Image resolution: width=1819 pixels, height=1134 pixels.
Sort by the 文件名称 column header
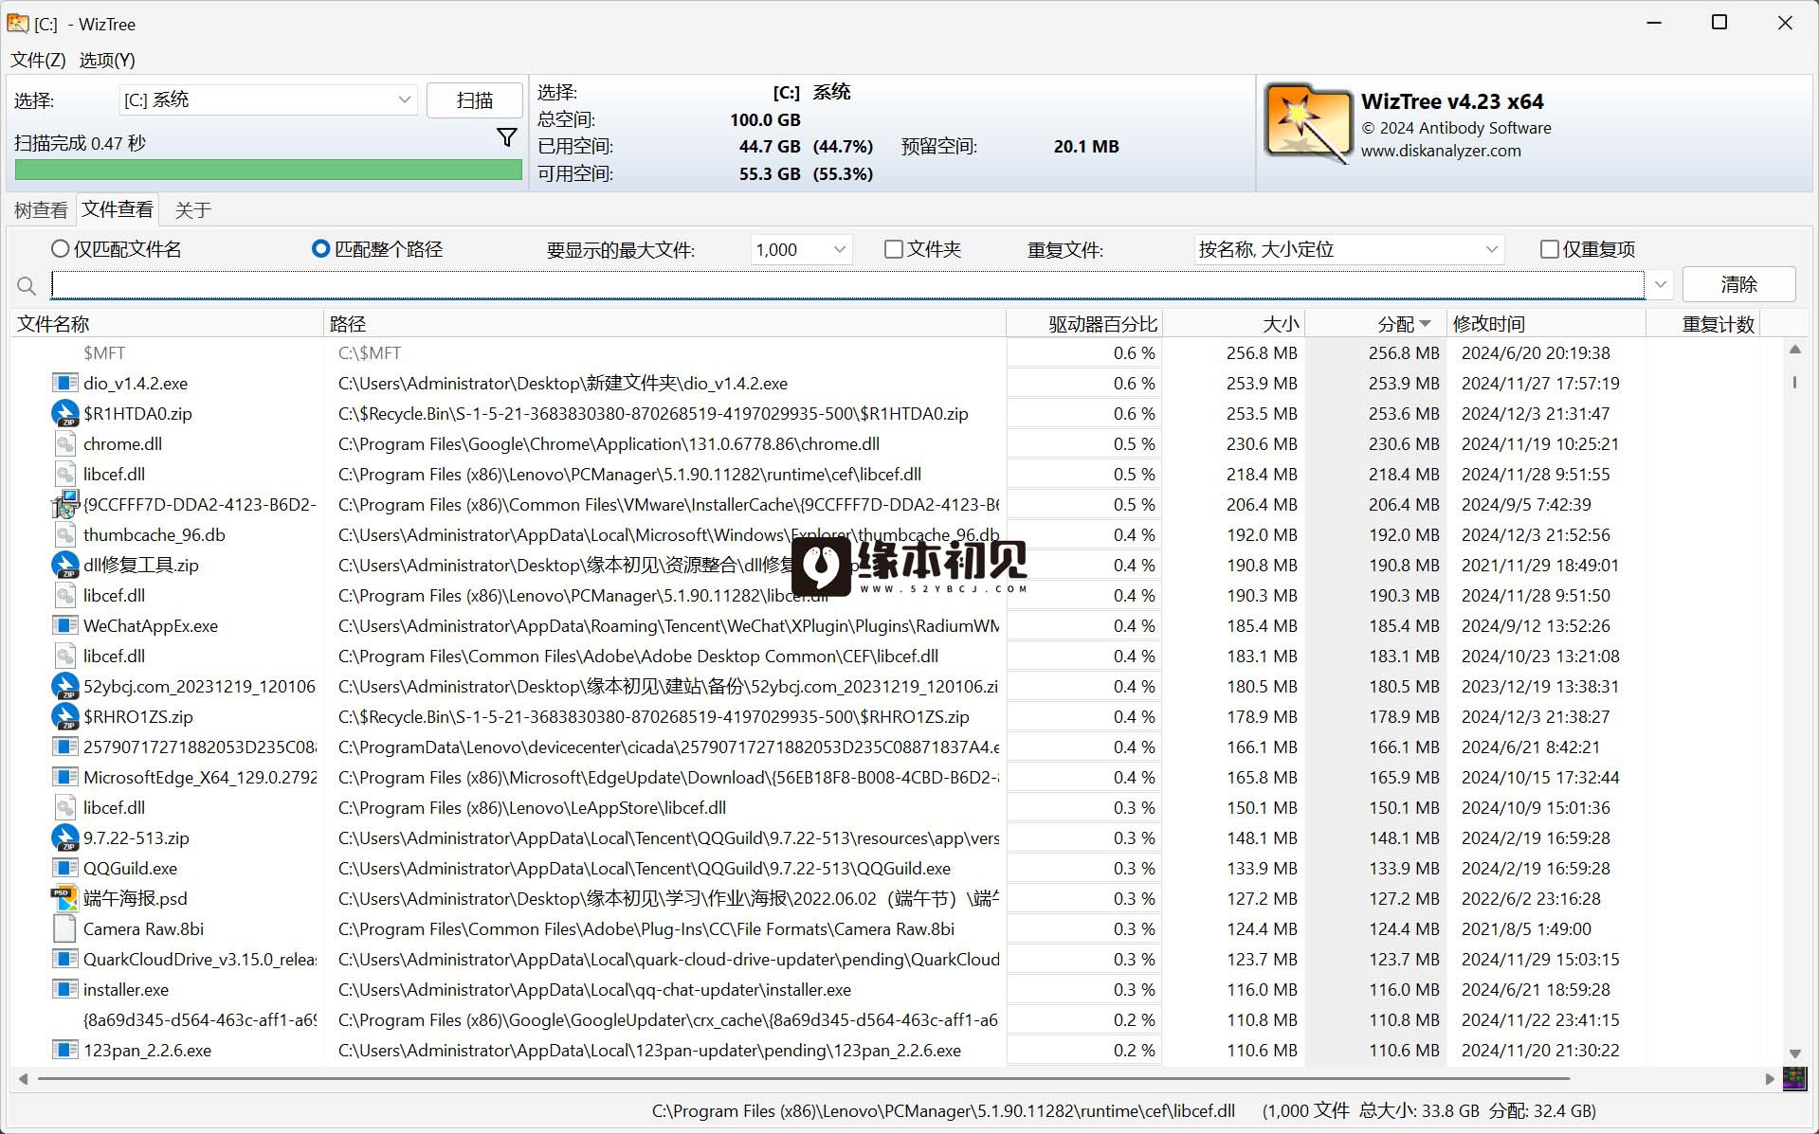click(168, 324)
